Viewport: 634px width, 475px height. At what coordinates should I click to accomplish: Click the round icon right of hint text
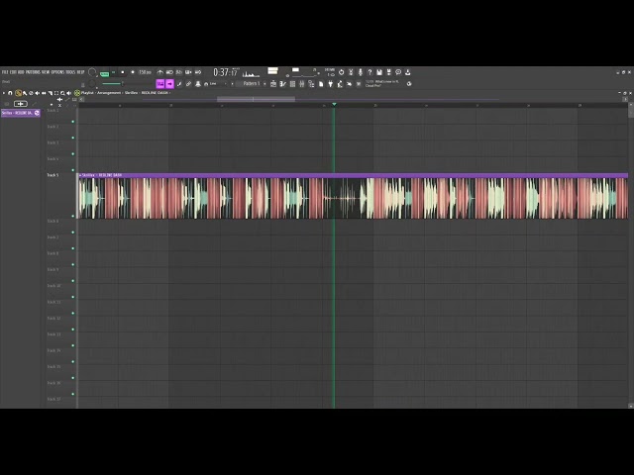coord(409,83)
